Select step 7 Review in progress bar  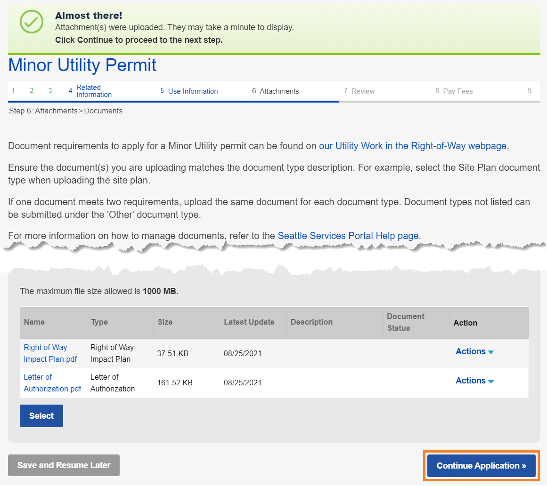coord(363,91)
